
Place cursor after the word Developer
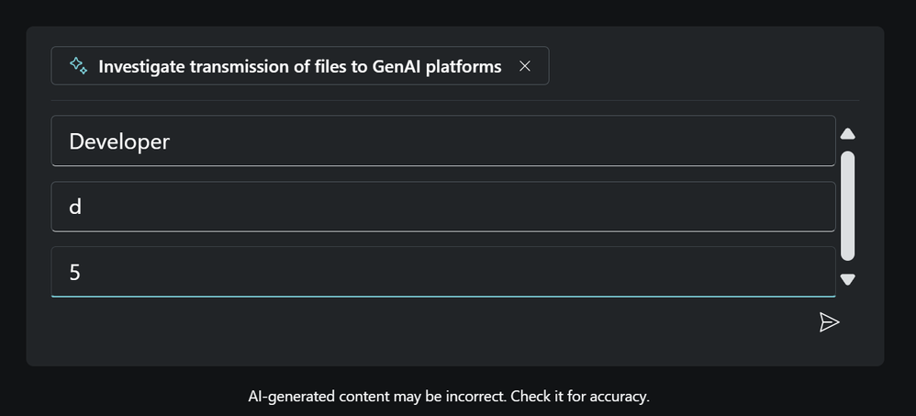(x=172, y=141)
